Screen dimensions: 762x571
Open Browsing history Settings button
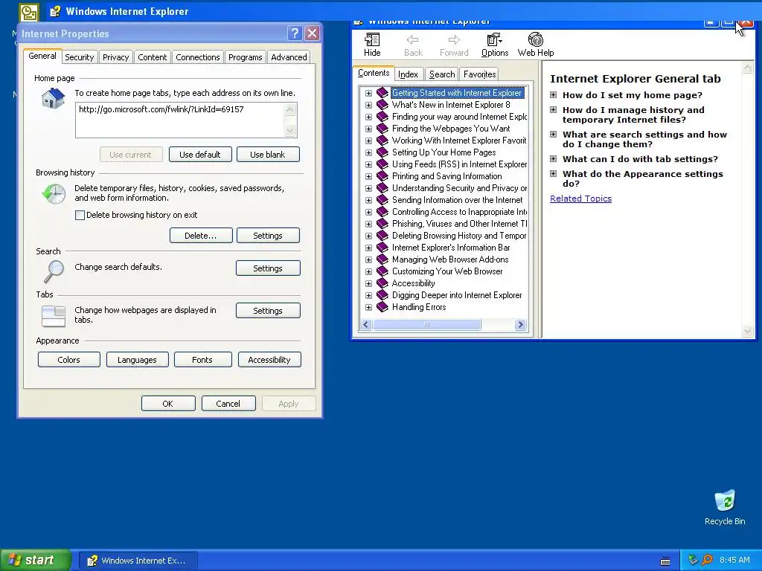[268, 236]
